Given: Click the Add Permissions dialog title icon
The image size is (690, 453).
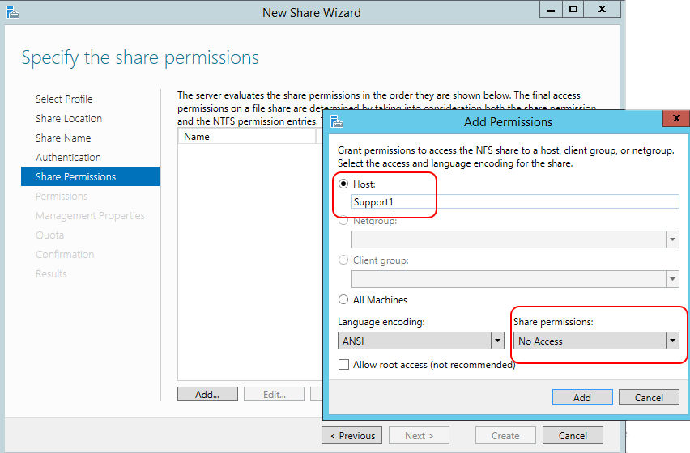Looking at the screenshot, I should [337, 122].
